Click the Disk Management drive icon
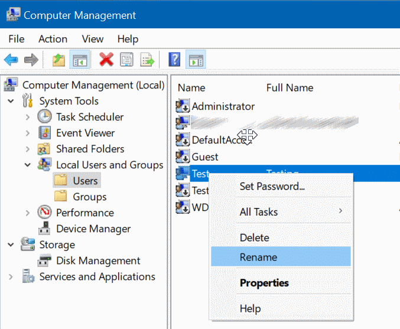The width and height of the screenshot is (400, 329). 44,260
